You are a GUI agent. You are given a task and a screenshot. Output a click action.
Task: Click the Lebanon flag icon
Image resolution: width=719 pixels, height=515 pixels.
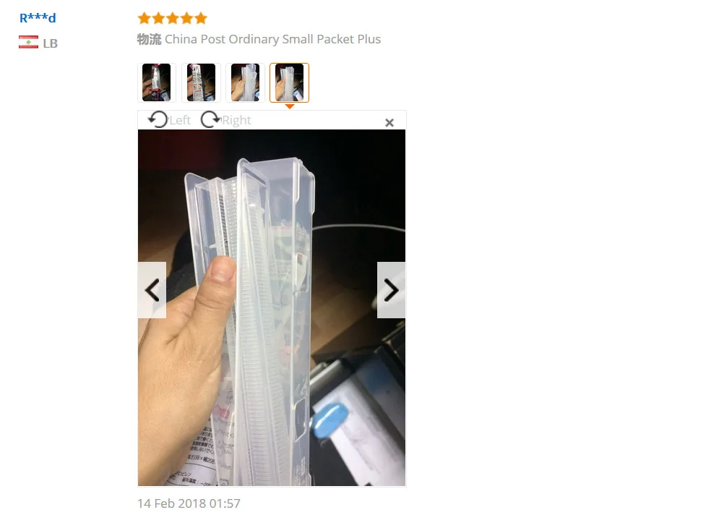[x=28, y=42]
